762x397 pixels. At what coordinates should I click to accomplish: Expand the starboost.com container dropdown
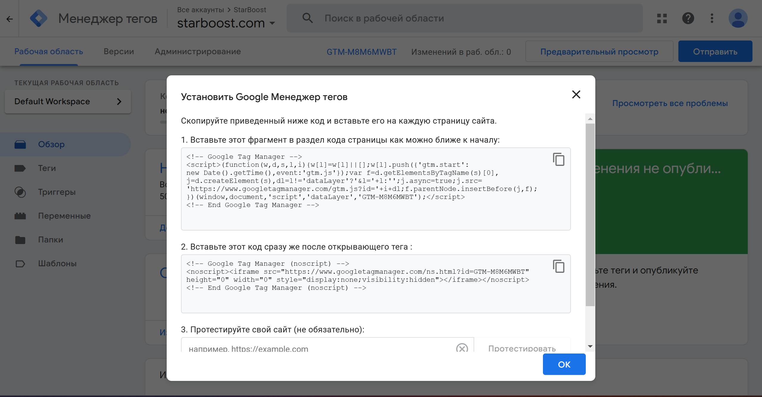pos(272,23)
